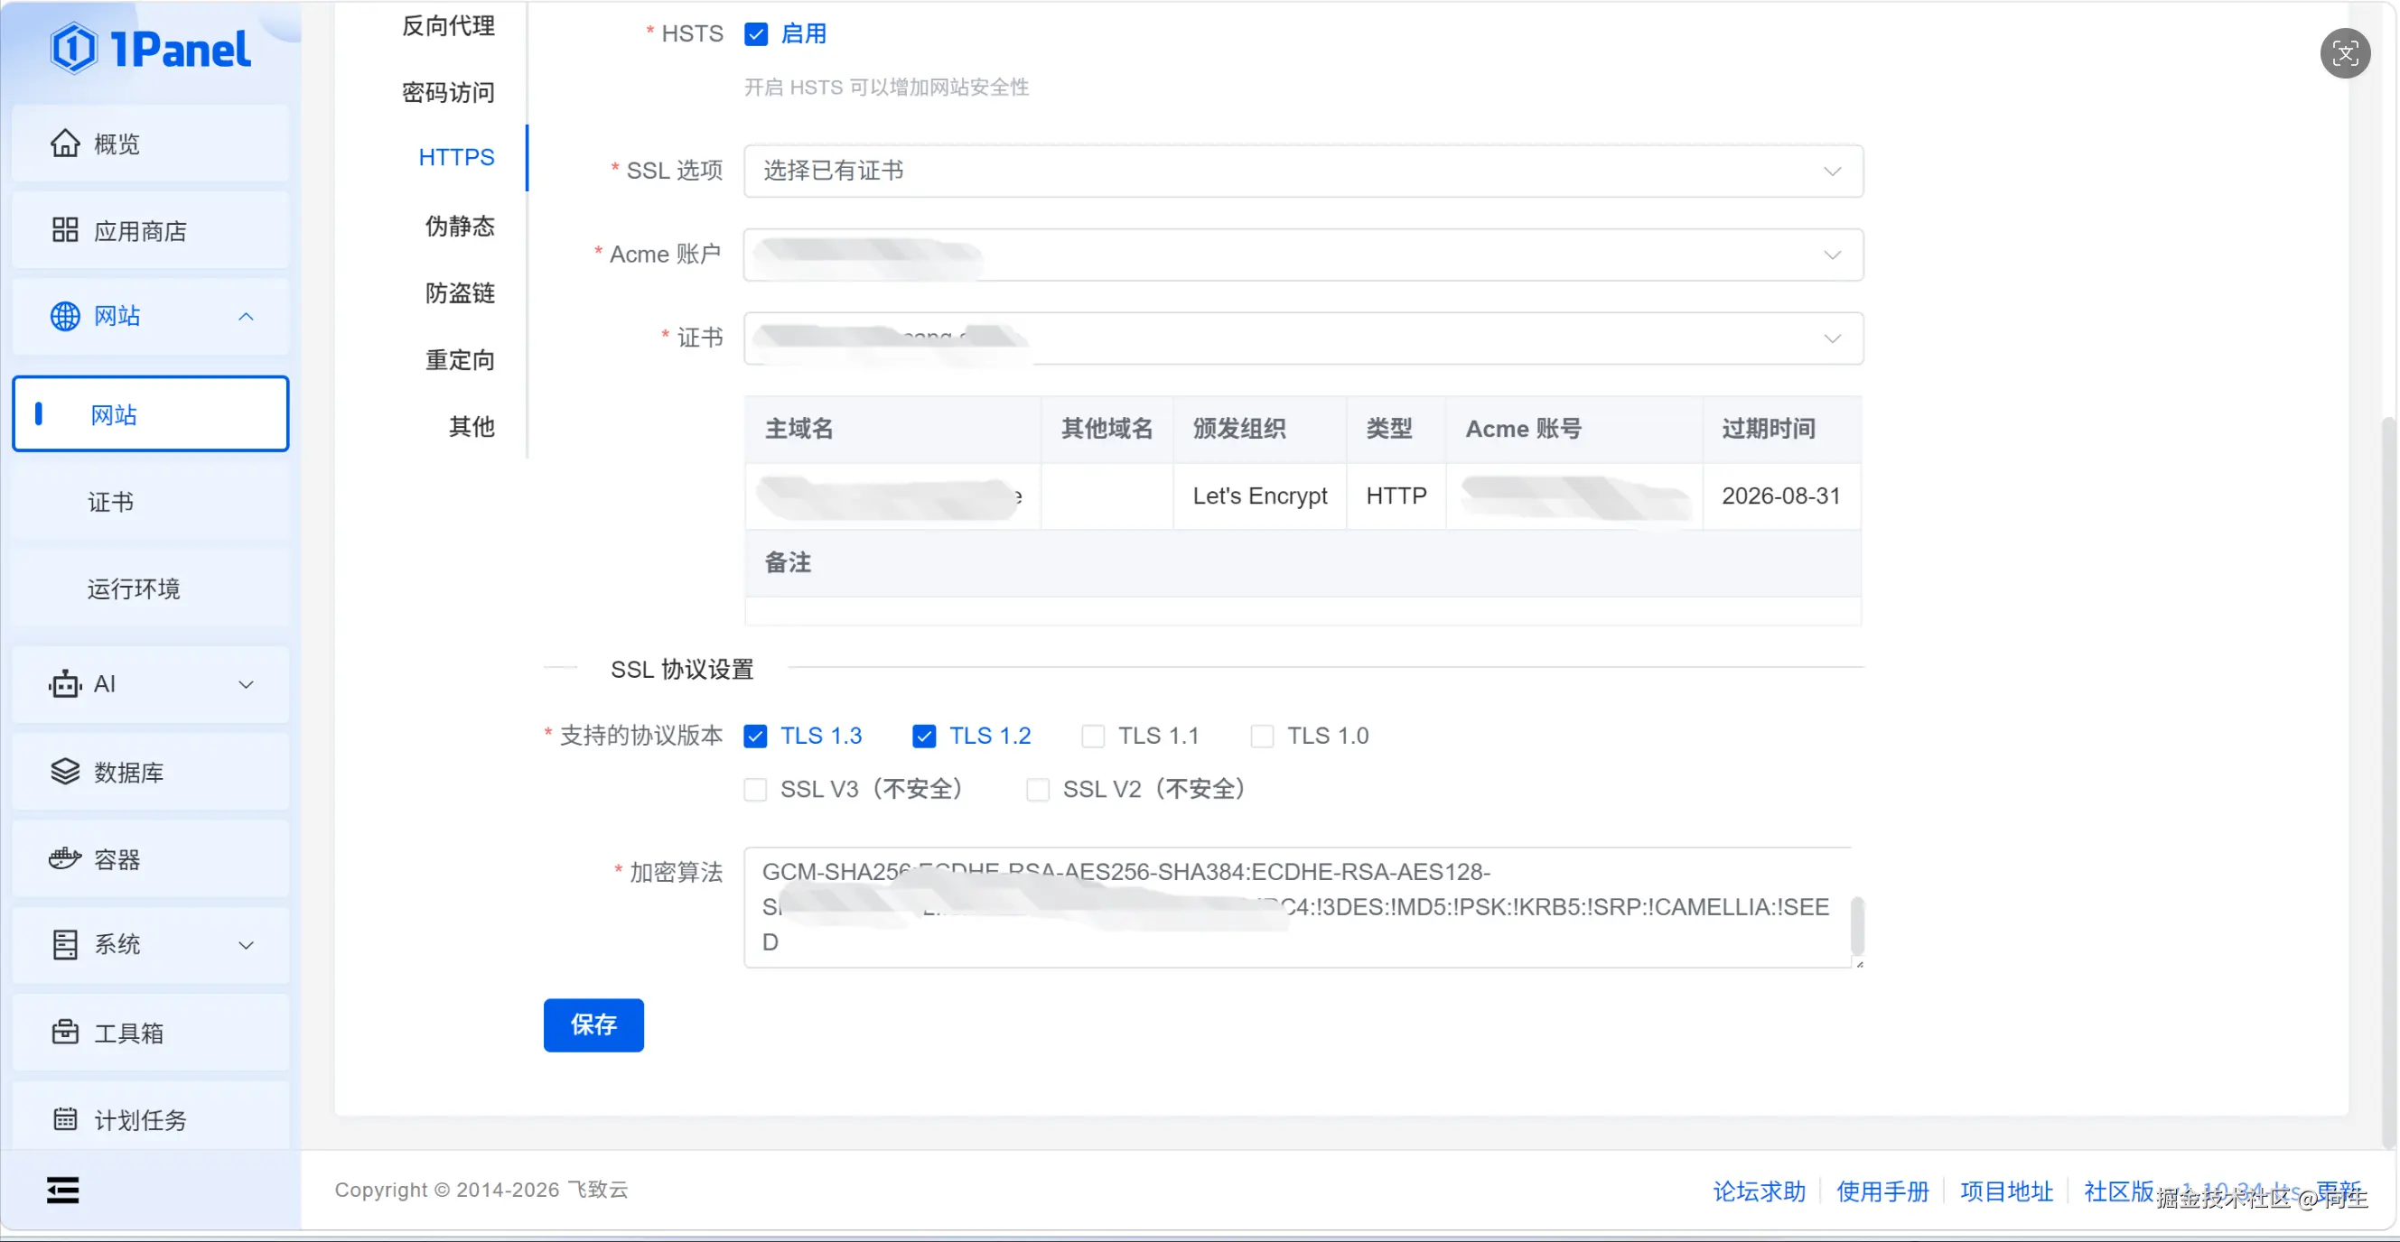The image size is (2400, 1242).
Task: Click the AI robot icon
Action: 64,684
